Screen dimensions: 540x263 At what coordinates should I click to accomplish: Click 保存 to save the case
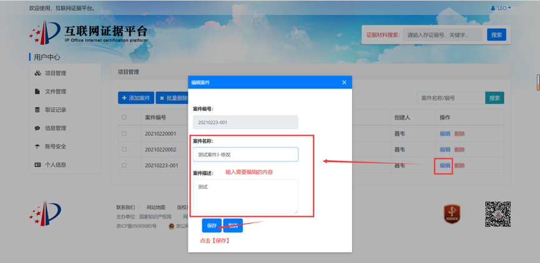point(212,225)
